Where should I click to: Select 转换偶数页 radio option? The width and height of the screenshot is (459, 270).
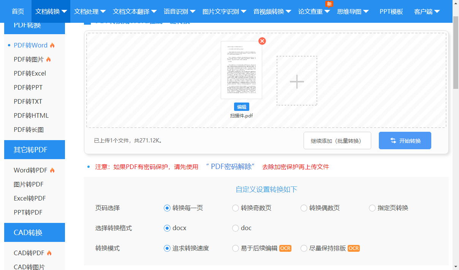pos(304,208)
